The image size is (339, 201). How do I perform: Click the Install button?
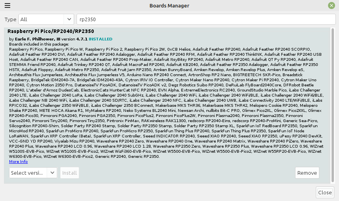tap(69, 173)
